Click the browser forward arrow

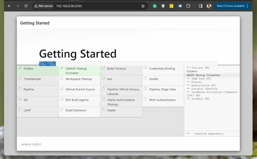18,6
